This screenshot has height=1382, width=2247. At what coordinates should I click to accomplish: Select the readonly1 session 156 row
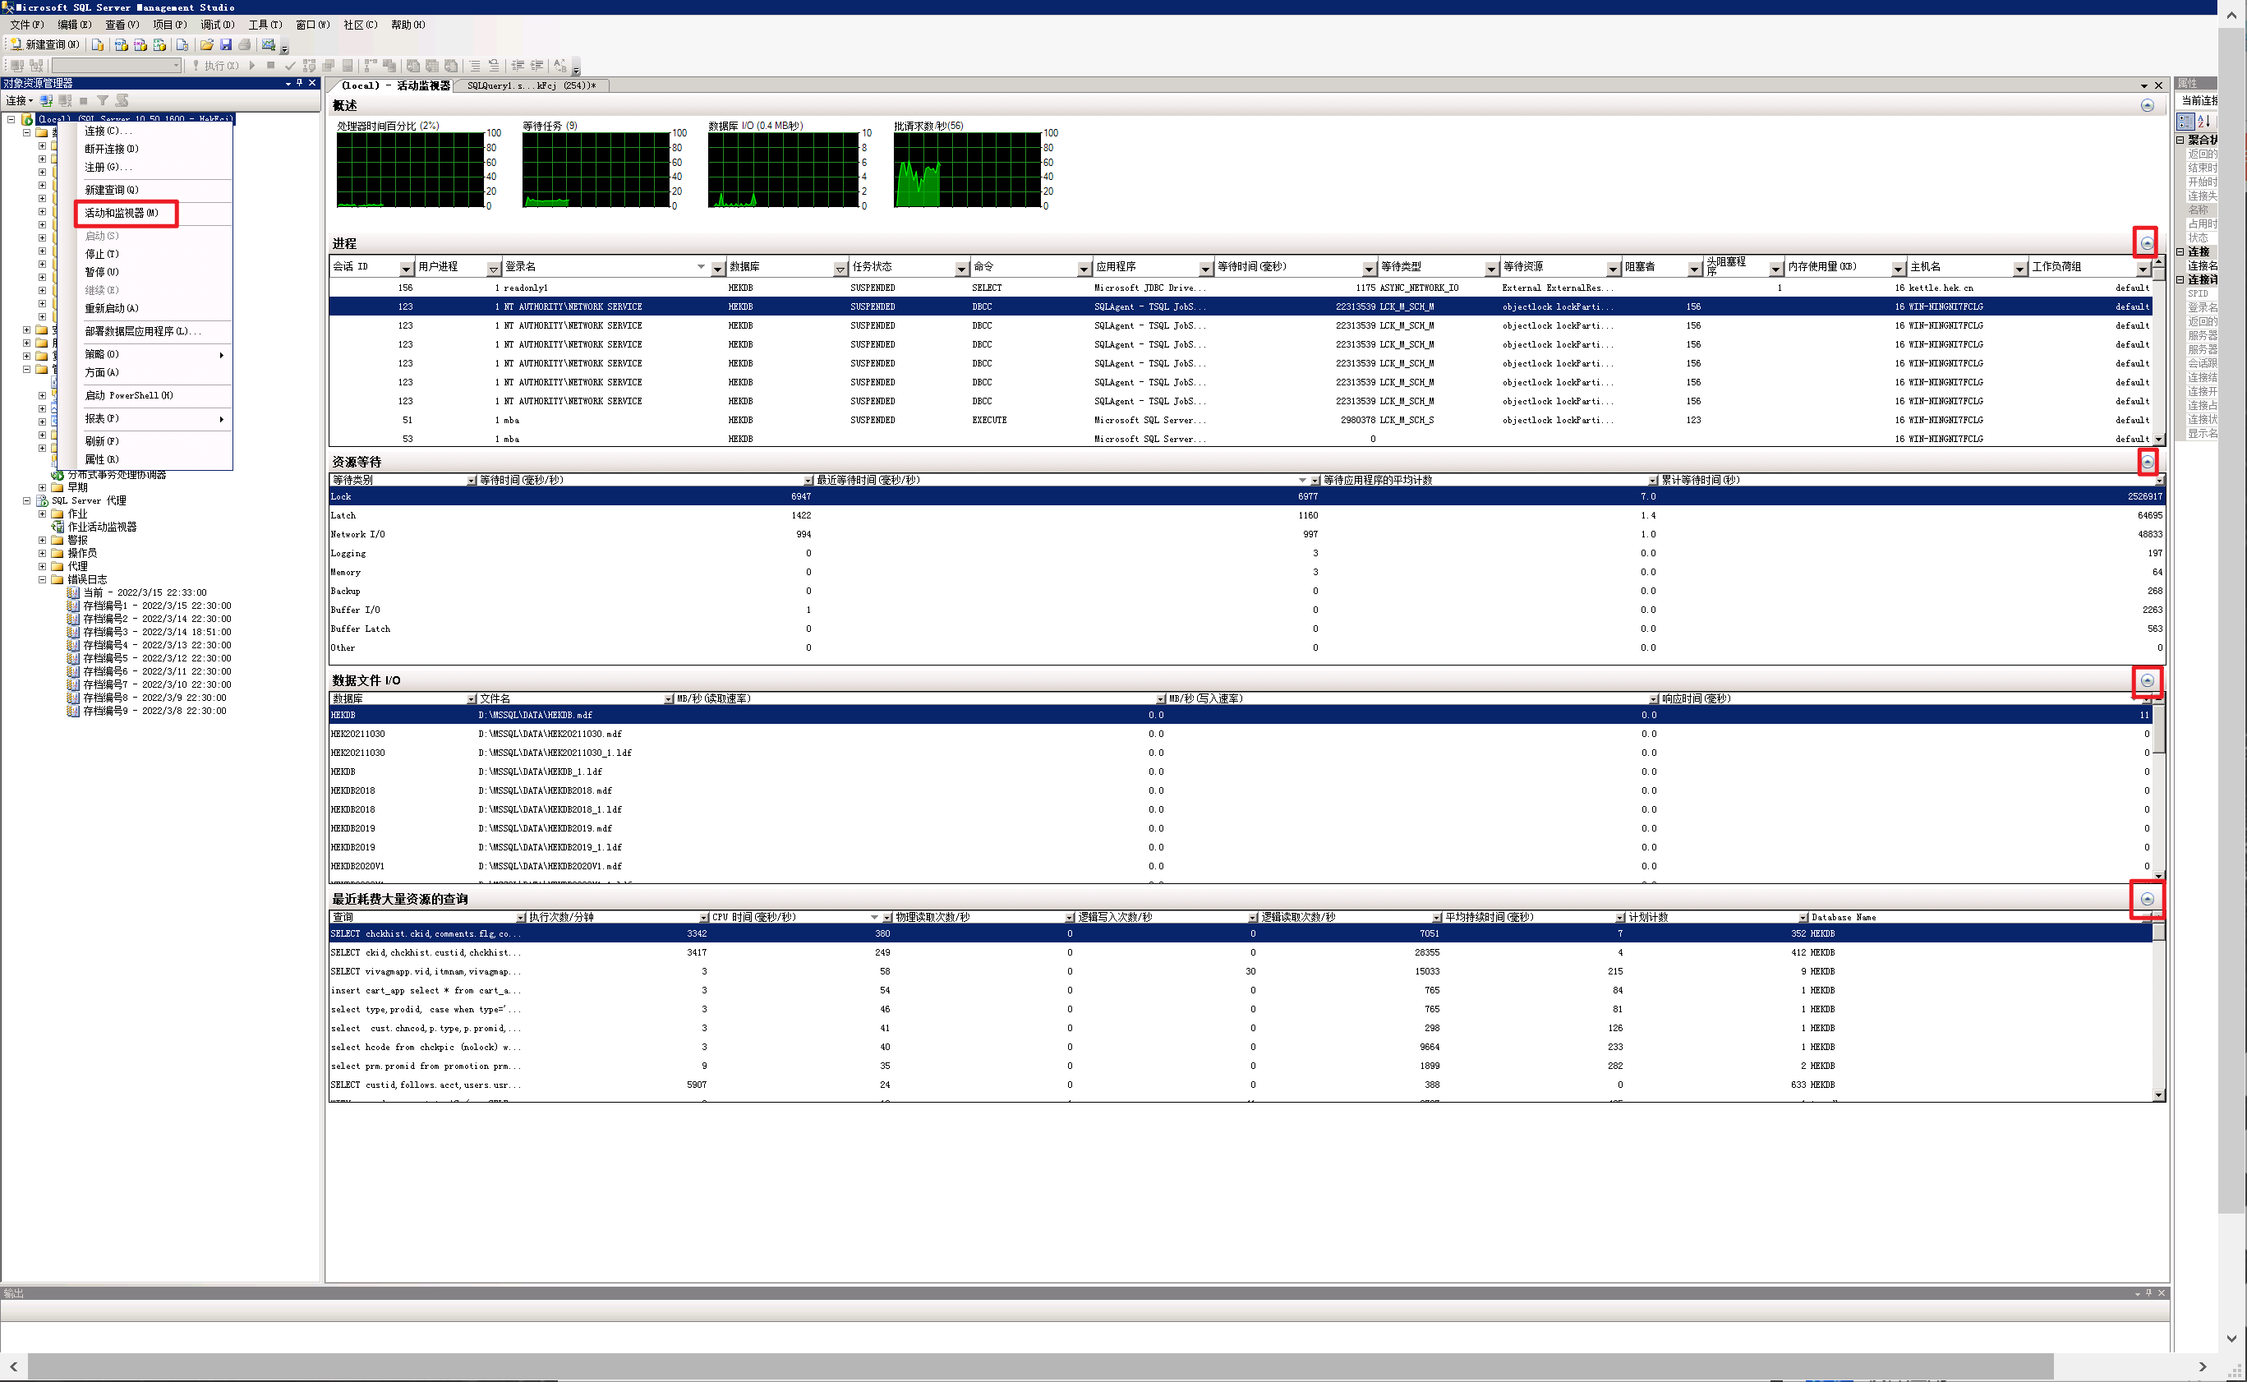pyautogui.click(x=1240, y=288)
